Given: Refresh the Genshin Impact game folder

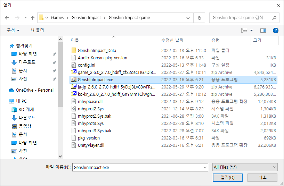Looking at the screenshot, I should tap(199, 18).
